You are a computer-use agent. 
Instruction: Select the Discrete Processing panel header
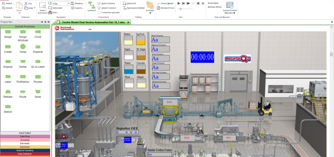(x=25, y=27)
